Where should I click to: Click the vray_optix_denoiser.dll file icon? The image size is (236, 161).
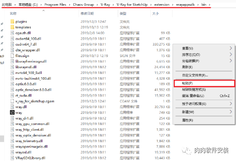(12, 135)
